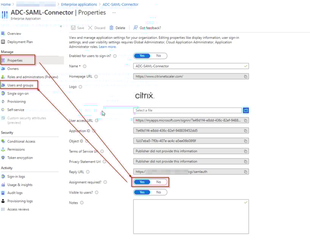Set Visible to users to No
The image size is (310, 247).
(159, 192)
